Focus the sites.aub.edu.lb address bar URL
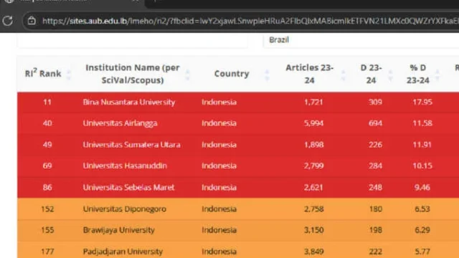 click(x=250, y=21)
